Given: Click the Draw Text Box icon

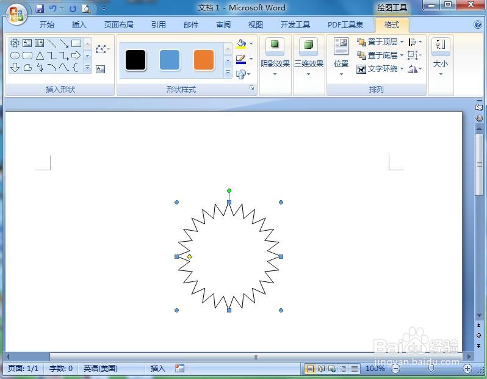Looking at the screenshot, I should coord(100,69).
